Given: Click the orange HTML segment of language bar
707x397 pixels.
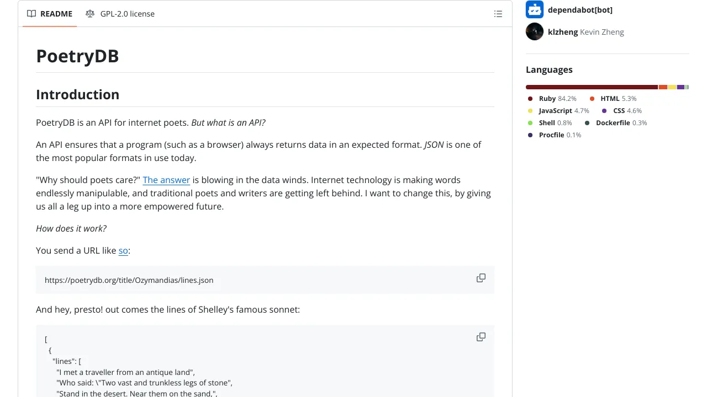Looking at the screenshot, I should pyautogui.click(x=663, y=87).
